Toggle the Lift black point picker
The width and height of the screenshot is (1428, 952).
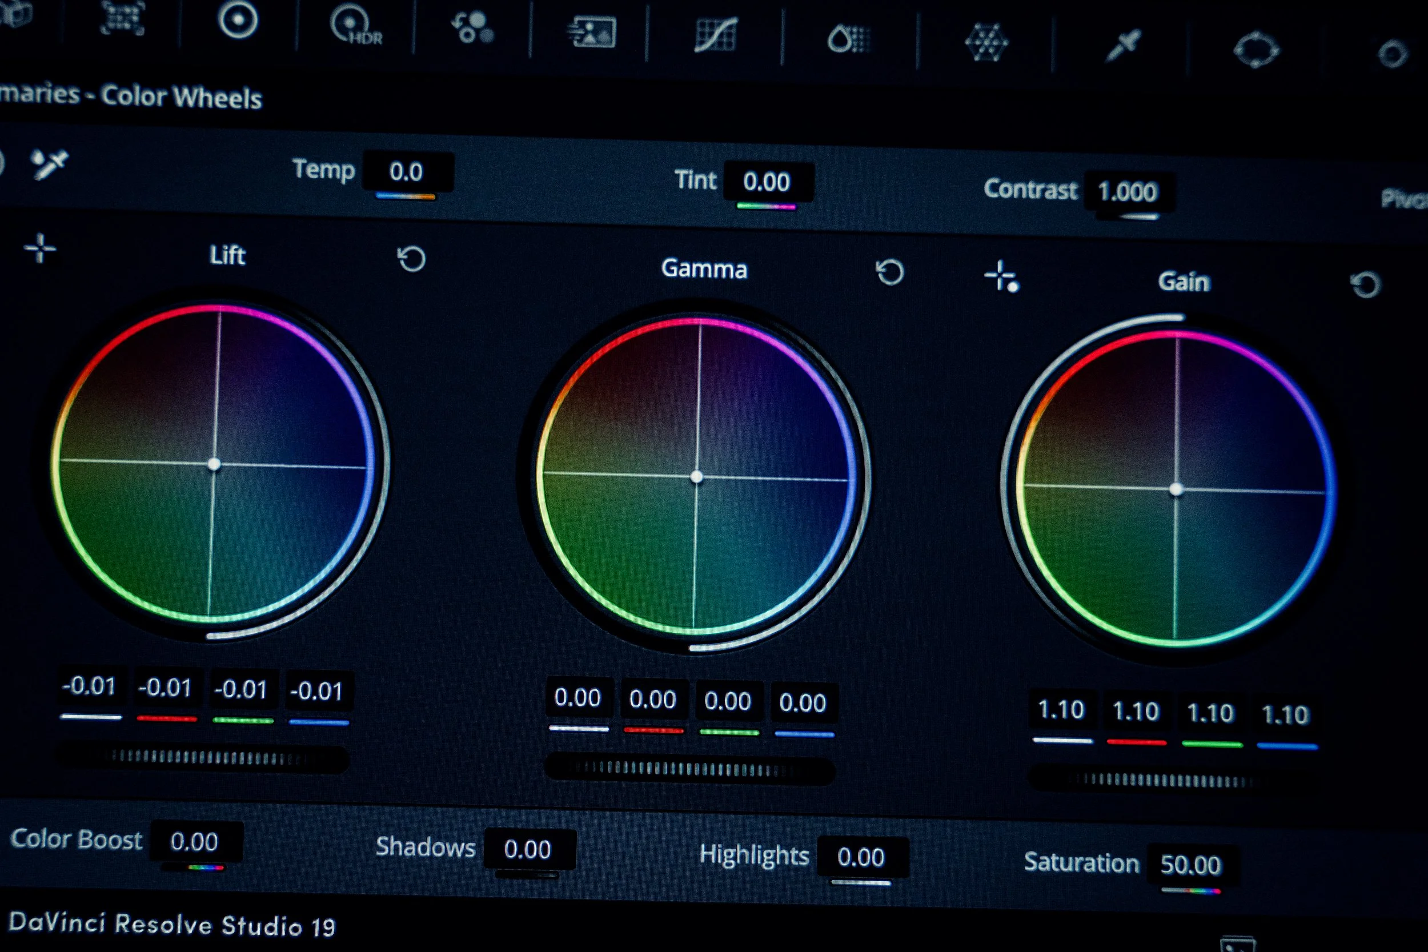tap(40, 248)
